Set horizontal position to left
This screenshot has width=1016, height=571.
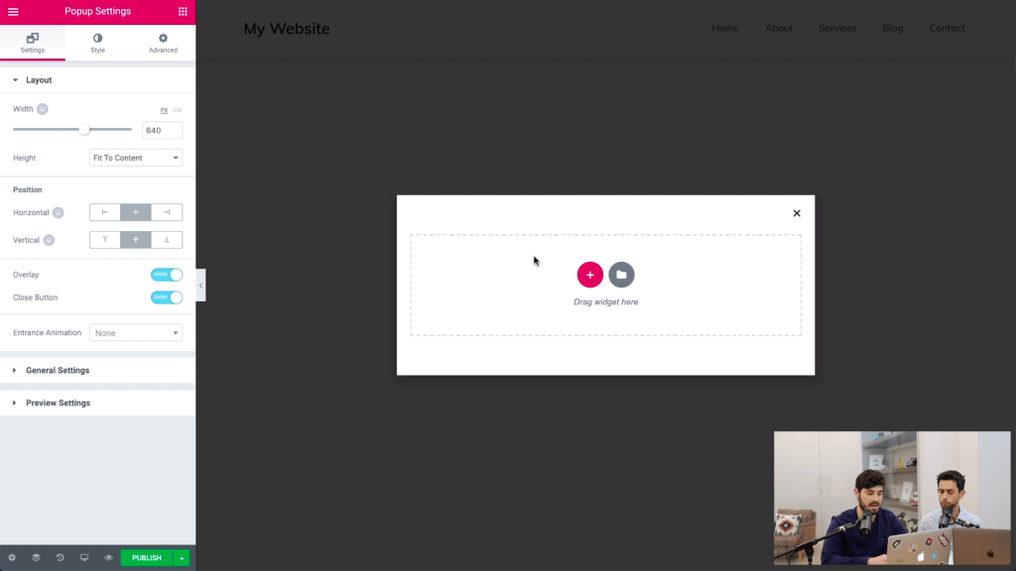(x=105, y=212)
